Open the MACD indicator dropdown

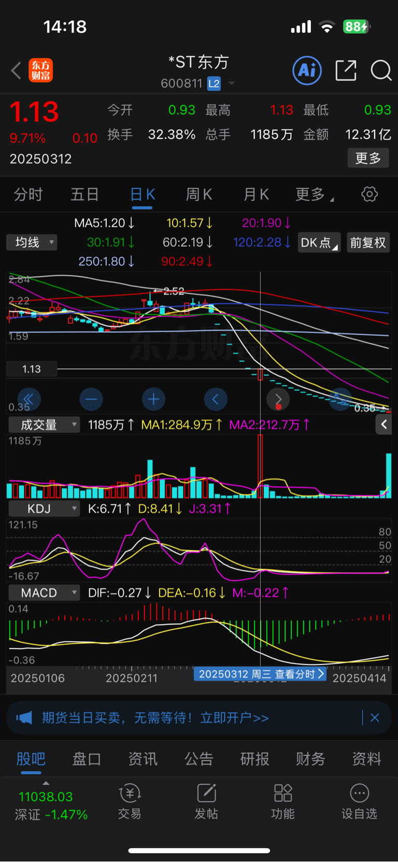point(45,592)
